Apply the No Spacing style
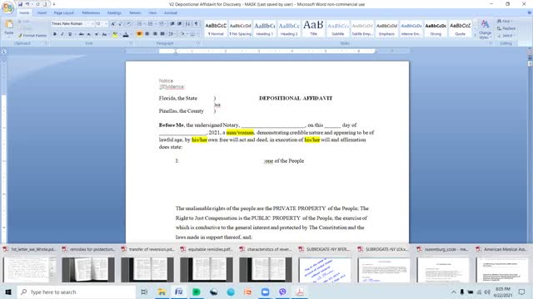 [x=240, y=29]
